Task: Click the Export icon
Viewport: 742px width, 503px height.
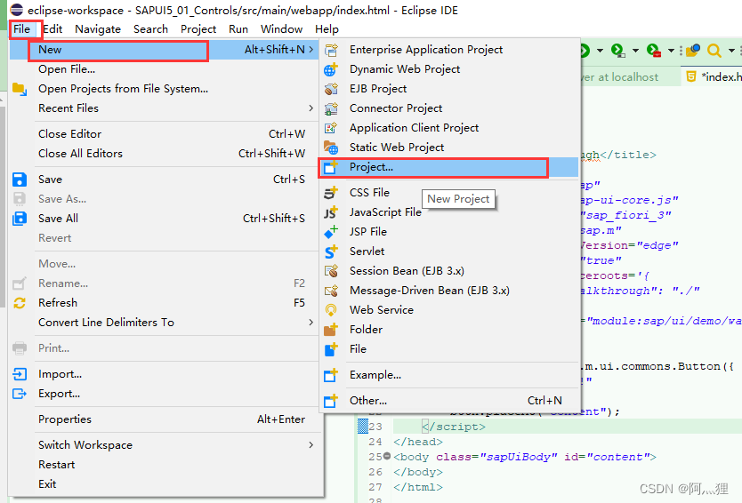Action: click(x=20, y=394)
